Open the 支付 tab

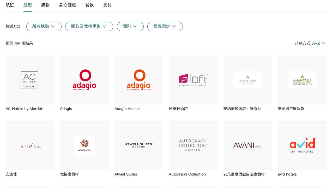(x=107, y=5)
